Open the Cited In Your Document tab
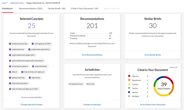184x110 pixels. click(x=84, y=8)
